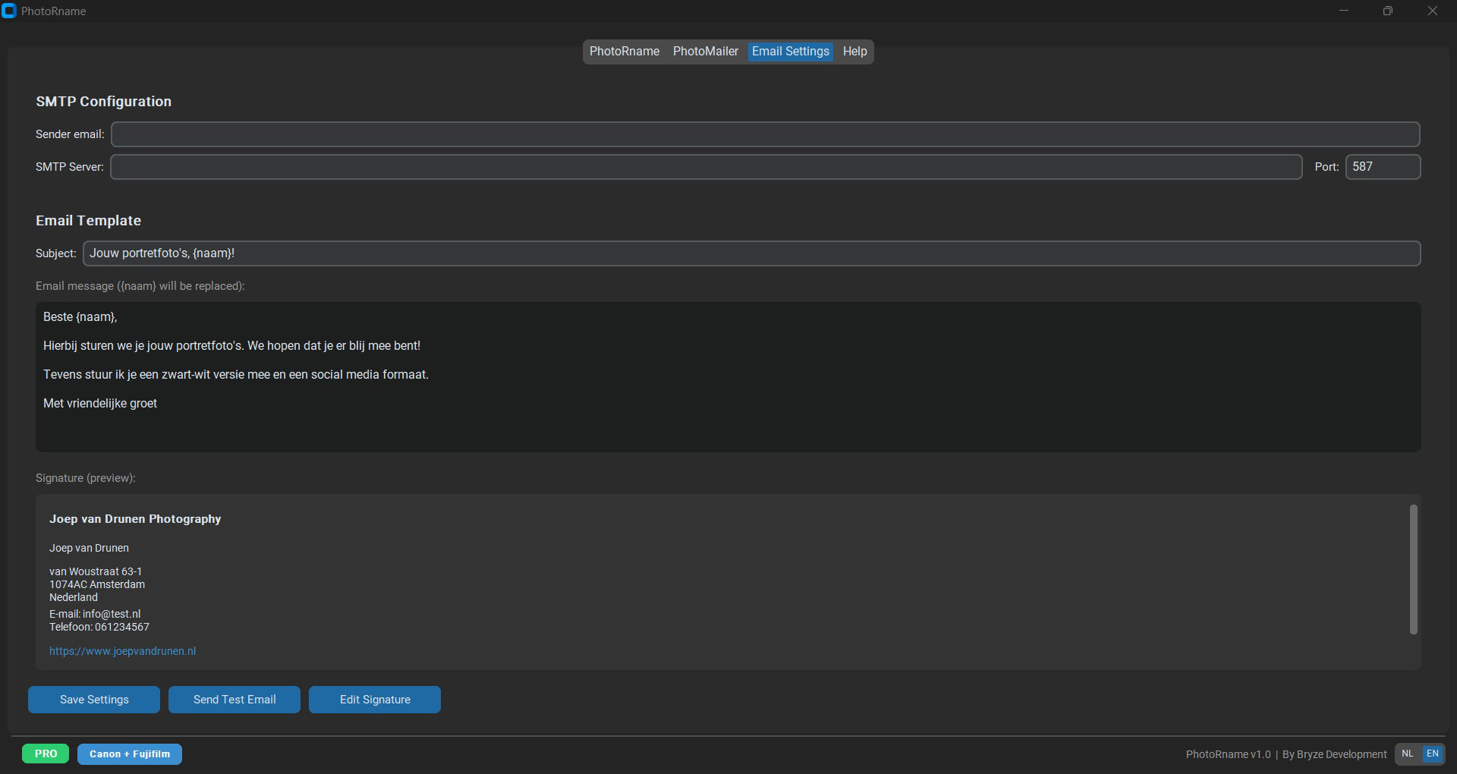Click the Subject field in Email Template
This screenshot has width=1457, height=774.
pyautogui.click(x=751, y=253)
